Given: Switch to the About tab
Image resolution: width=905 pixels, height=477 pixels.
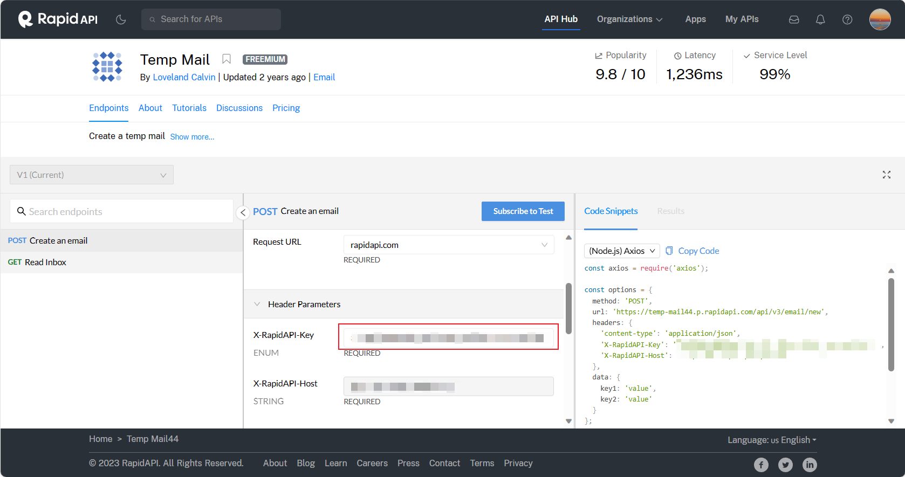Looking at the screenshot, I should click(150, 108).
